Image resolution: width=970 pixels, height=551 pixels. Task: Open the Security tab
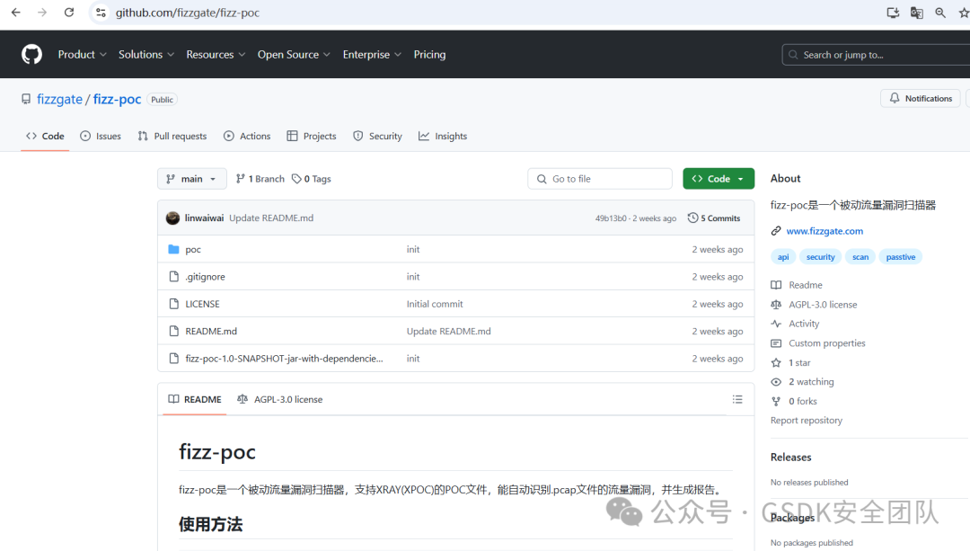[x=377, y=137]
